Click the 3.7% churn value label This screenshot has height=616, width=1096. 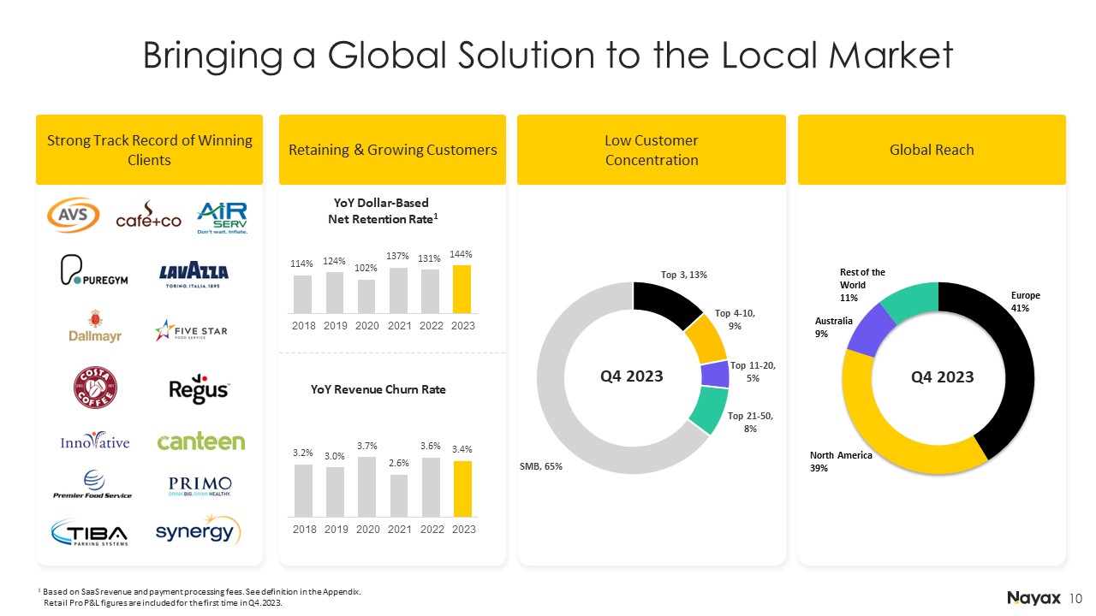(x=367, y=445)
